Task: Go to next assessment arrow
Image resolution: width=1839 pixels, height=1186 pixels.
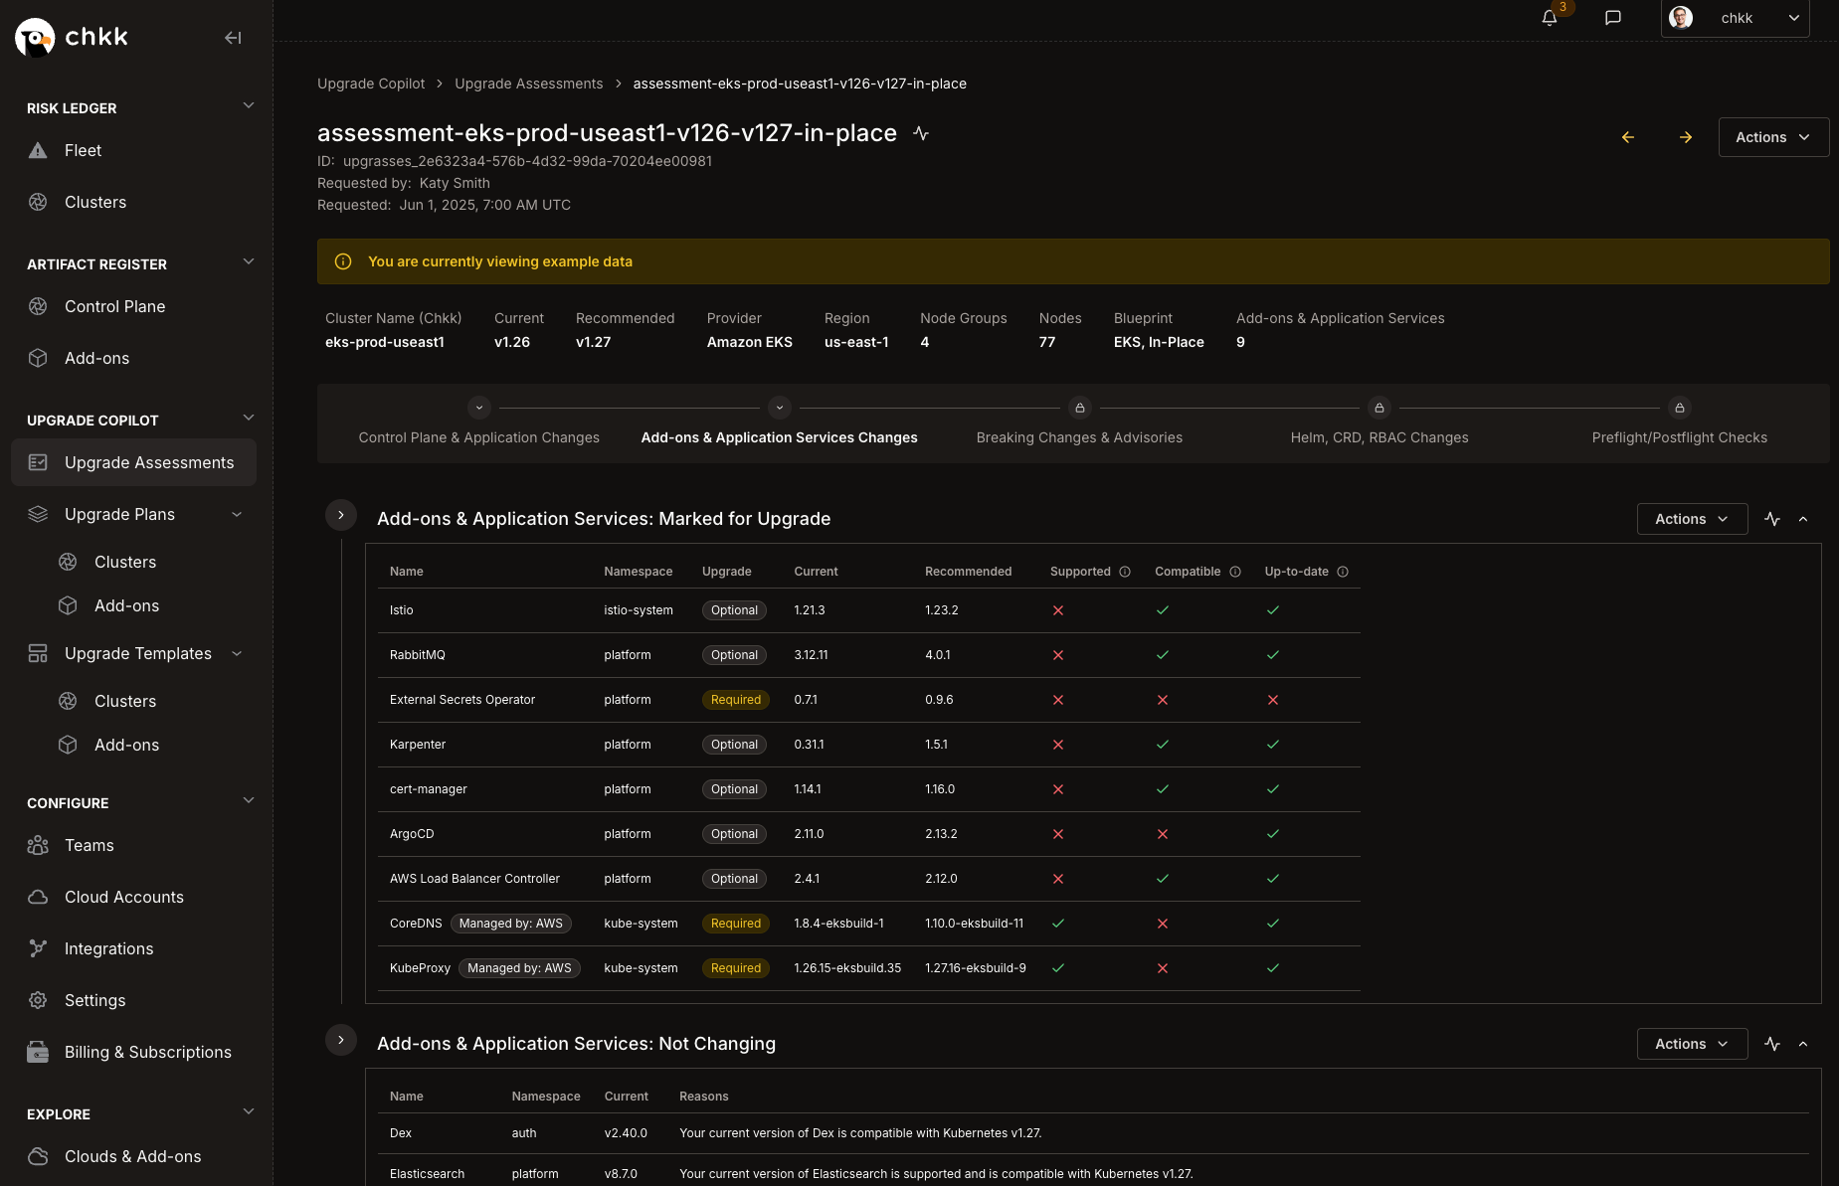Action: [1686, 137]
